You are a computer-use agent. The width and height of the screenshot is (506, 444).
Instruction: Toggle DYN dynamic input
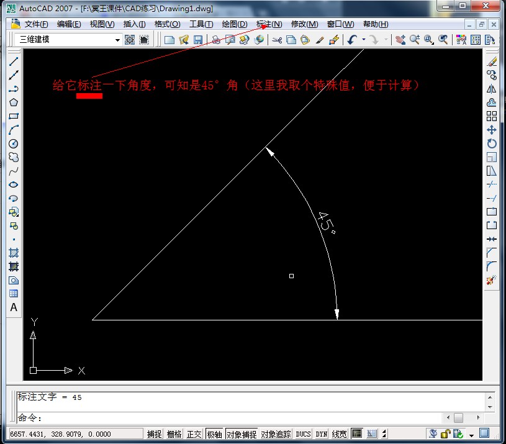tap(322, 434)
